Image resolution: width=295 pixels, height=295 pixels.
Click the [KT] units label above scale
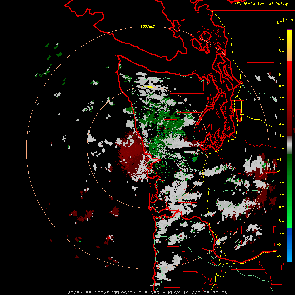[x=280, y=23]
